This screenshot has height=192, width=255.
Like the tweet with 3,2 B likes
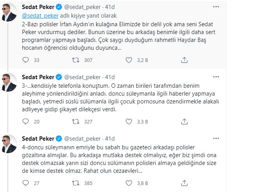129,60
